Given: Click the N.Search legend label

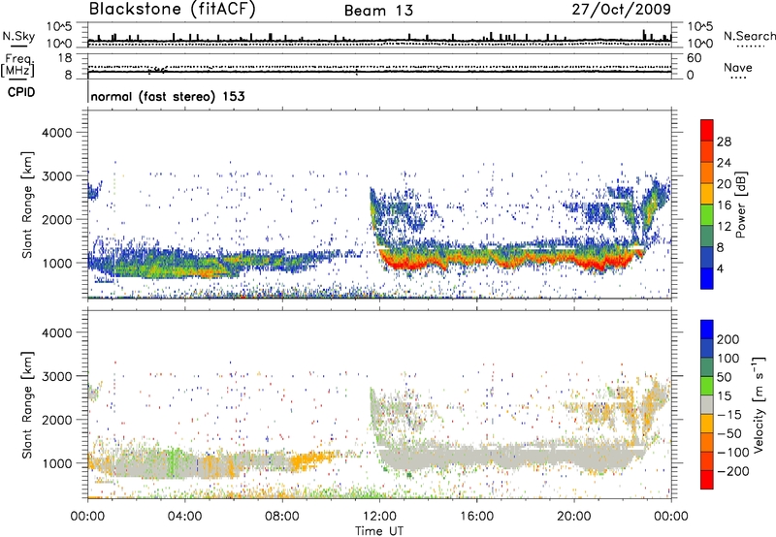Looking at the screenshot, I should click(750, 36).
